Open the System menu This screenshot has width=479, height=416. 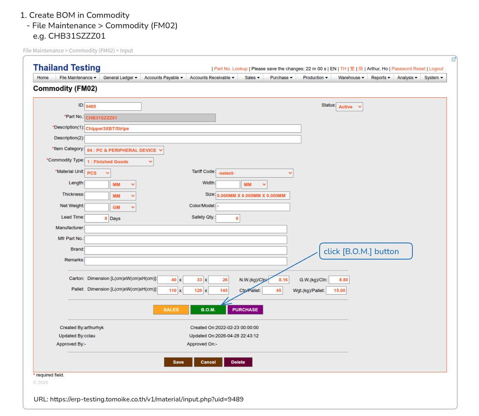point(434,78)
